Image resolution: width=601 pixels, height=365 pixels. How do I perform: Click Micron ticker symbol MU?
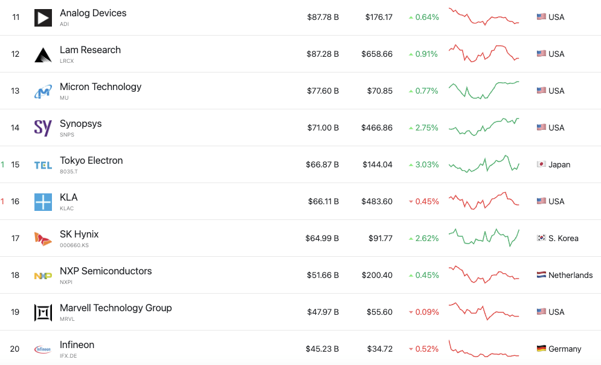click(64, 98)
